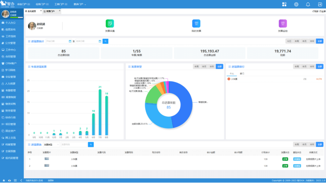Open the settings gear in the top bar
Screen dimensions: 326x183
pyautogui.click(x=296, y=4)
